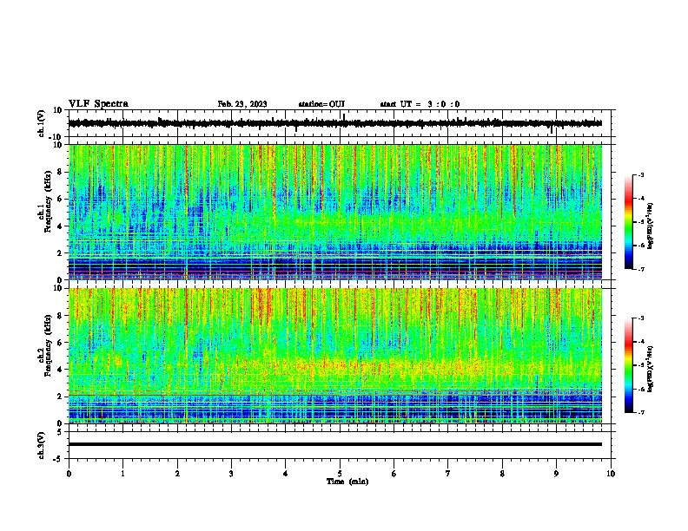Click the '-3' label on ch.1 color bar
Viewport: 688px width, 531px height.
641,174
